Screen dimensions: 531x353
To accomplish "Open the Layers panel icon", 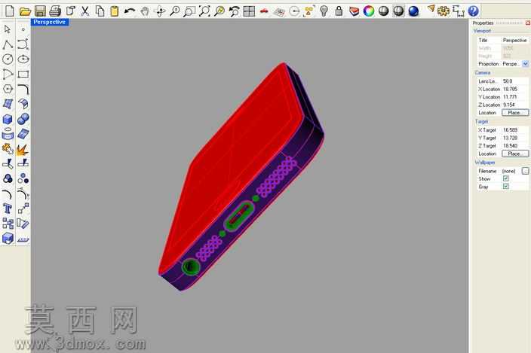I will (354, 11).
